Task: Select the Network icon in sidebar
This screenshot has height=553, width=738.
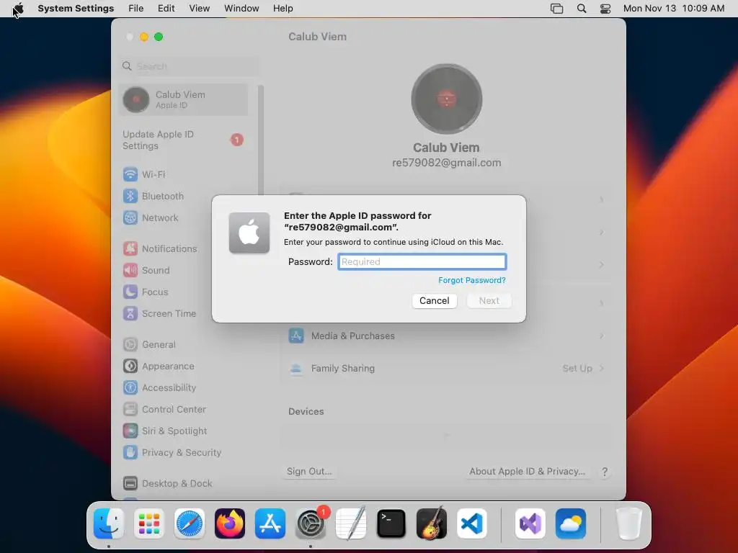Action: 130,217
